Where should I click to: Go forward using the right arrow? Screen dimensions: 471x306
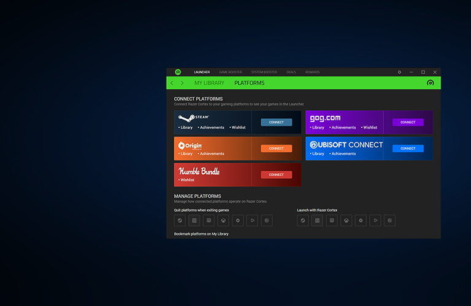tap(182, 83)
